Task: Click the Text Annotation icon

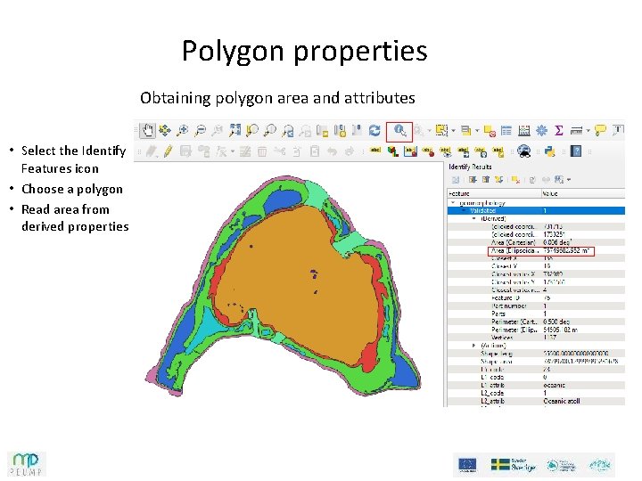Action: 617,131
